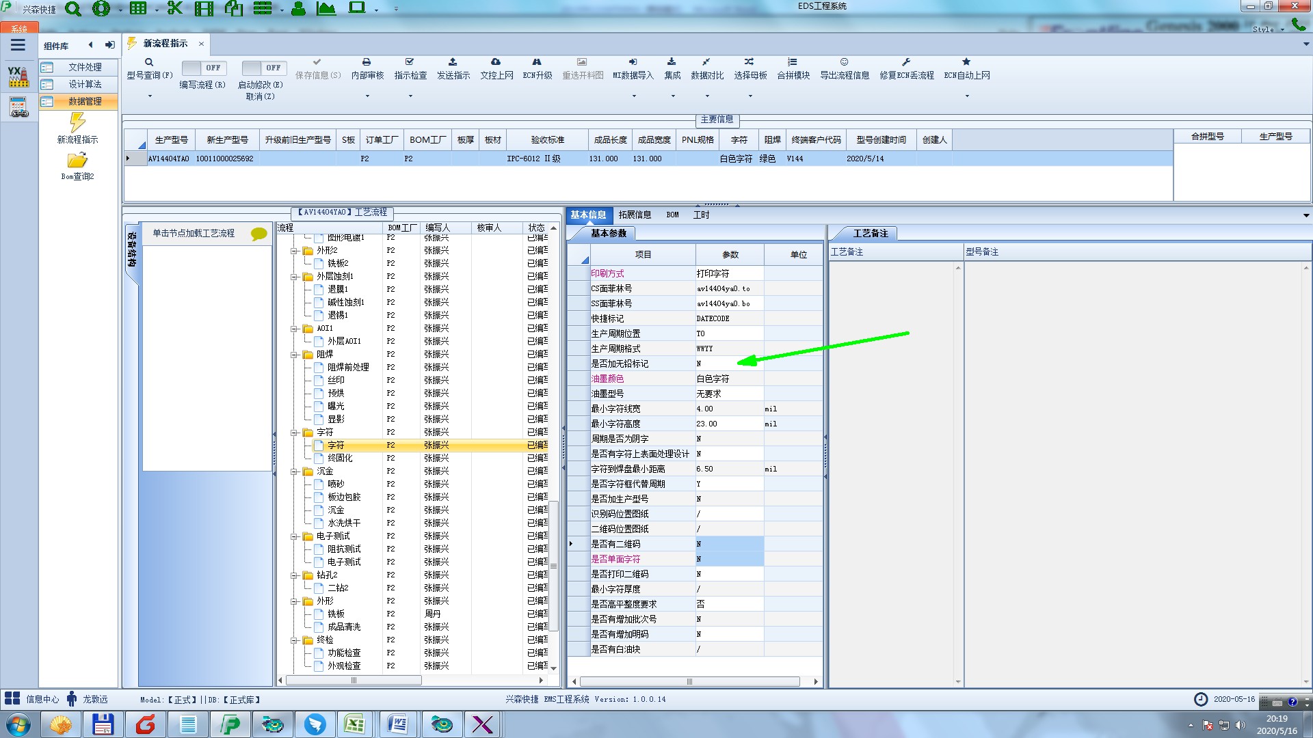Click 发送指示 upload tool
The height and width of the screenshot is (738, 1313).
click(453, 69)
